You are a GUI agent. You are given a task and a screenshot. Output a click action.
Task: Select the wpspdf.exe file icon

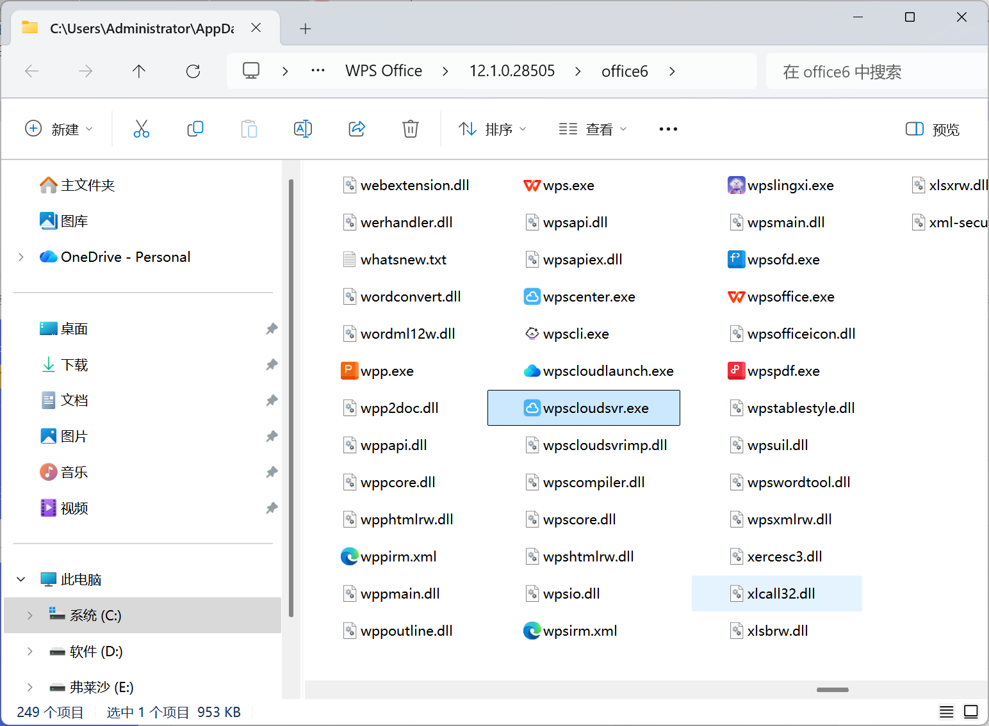tap(736, 371)
